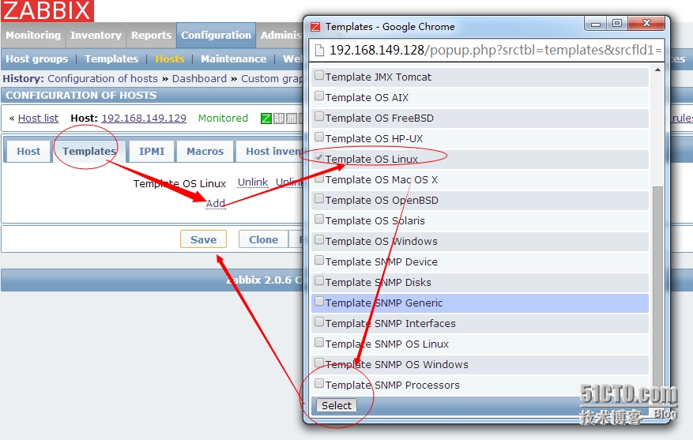Tick the Template OS FreeBSD checkbox
The width and height of the screenshot is (693, 440).
tap(319, 117)
